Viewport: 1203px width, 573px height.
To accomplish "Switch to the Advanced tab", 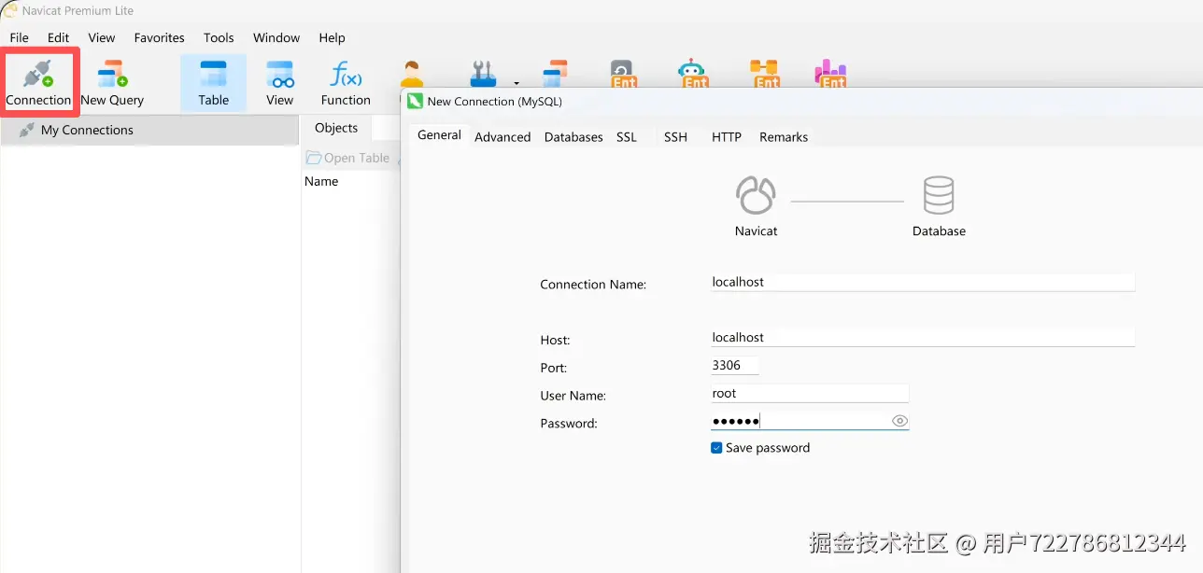I will [502, 136].
